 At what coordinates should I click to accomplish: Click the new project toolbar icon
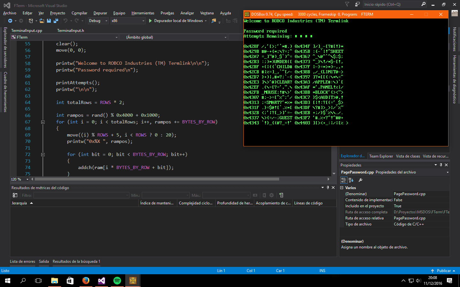(31, 21)
